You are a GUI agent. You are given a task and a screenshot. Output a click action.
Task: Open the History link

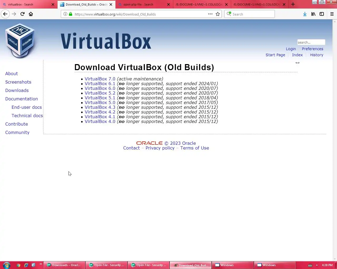316,55
